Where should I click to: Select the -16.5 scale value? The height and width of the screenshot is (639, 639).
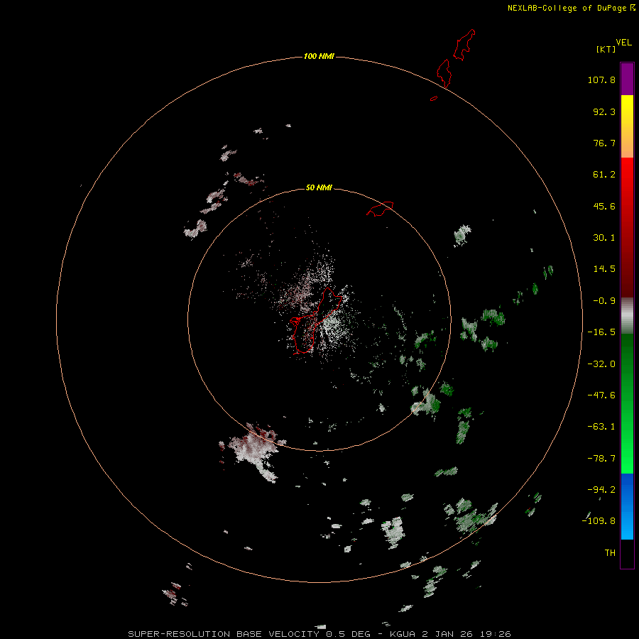coord(601,332)
